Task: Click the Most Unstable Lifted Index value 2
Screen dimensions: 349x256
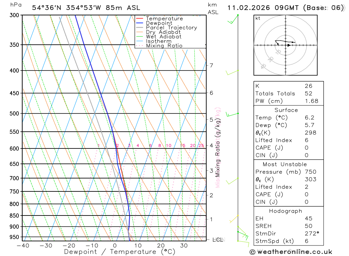Action: point(306,187)
